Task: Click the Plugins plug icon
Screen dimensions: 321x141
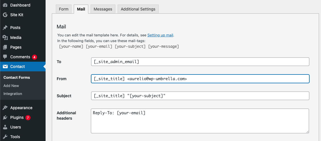Action: (5, 117)
